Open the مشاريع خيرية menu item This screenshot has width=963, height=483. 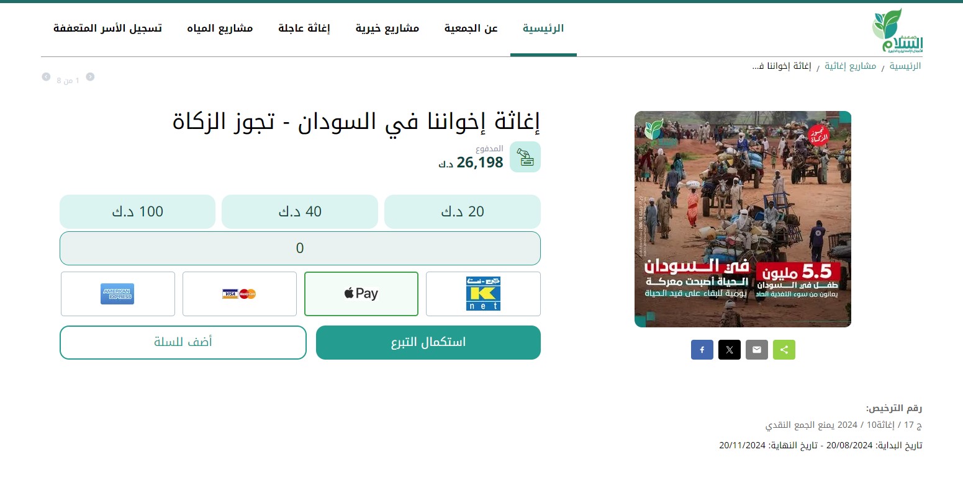pyautogui.click(x=387, y=29)
